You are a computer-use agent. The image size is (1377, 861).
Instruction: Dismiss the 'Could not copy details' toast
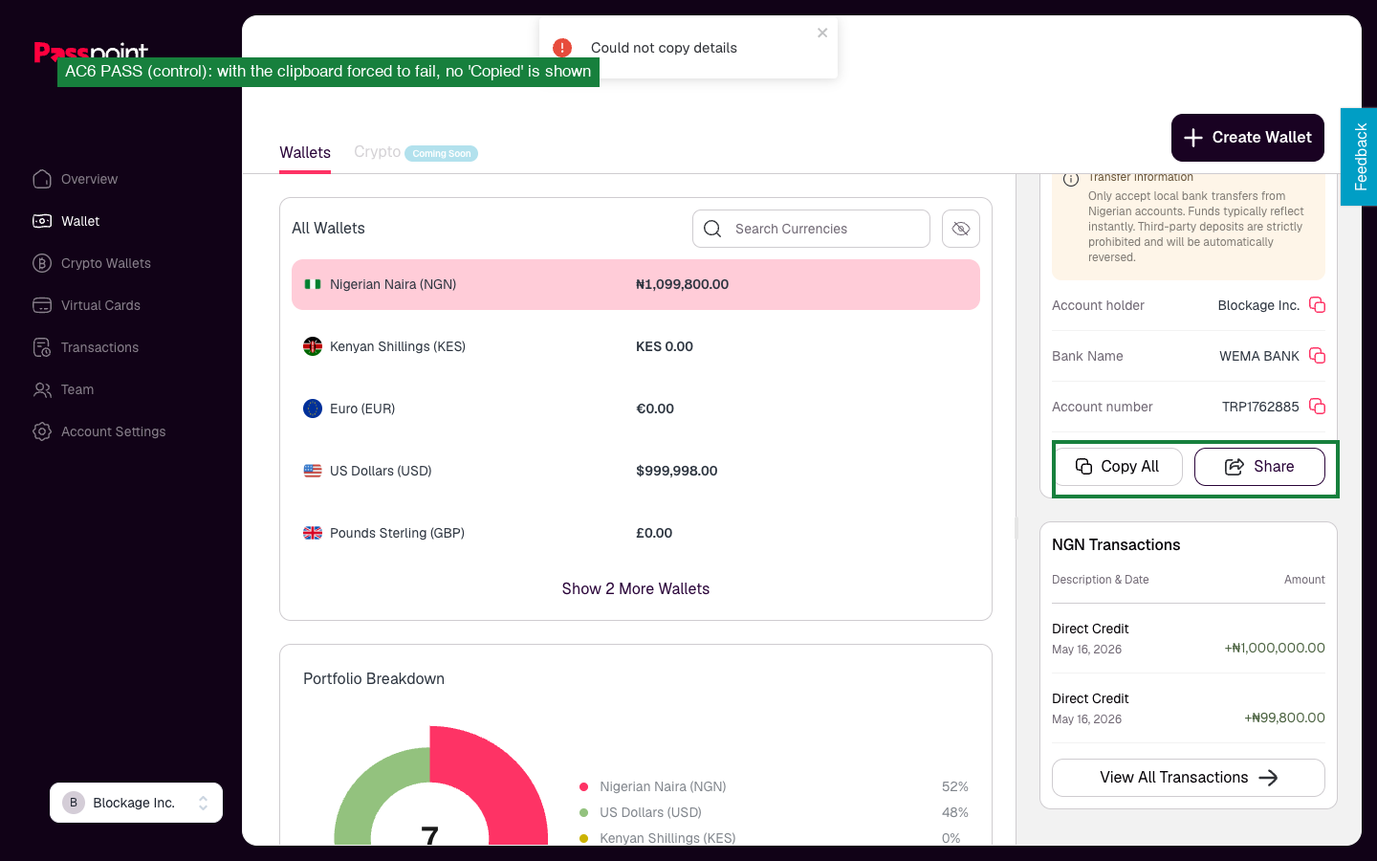[x=822, y=33]
